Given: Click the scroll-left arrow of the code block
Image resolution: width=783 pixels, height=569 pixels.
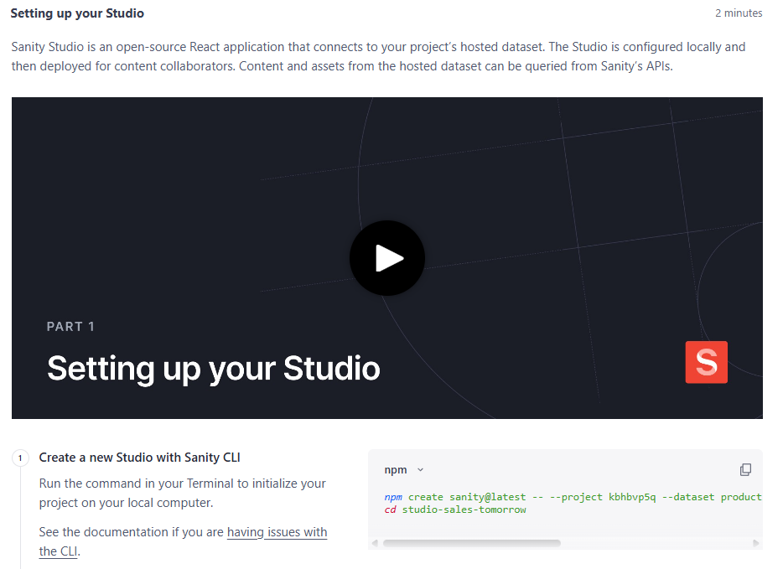Looking at the screenshot, I should click(375, 543).
